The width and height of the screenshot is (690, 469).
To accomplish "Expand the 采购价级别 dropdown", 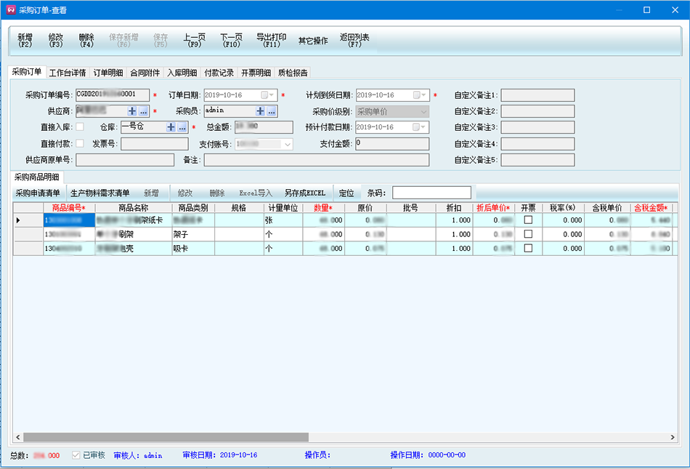I will (423, 112).
